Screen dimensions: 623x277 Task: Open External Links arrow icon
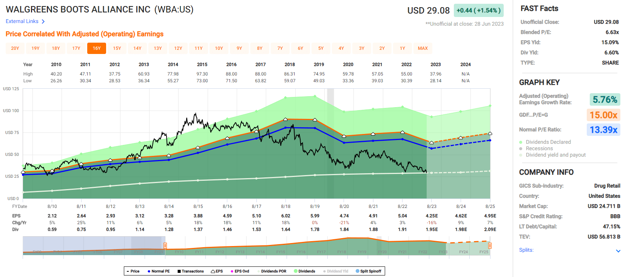43,22
